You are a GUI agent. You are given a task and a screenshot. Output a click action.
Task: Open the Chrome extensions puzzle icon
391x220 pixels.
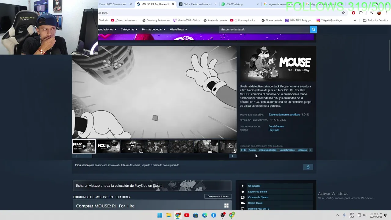pyautogui.click(x=361, y=13)
